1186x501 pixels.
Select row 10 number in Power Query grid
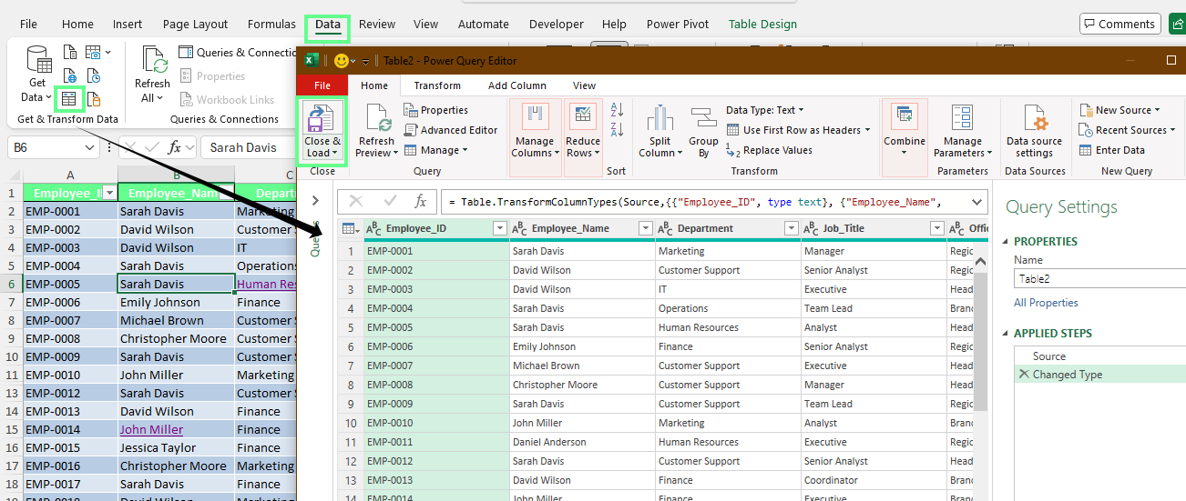(351, 423)
